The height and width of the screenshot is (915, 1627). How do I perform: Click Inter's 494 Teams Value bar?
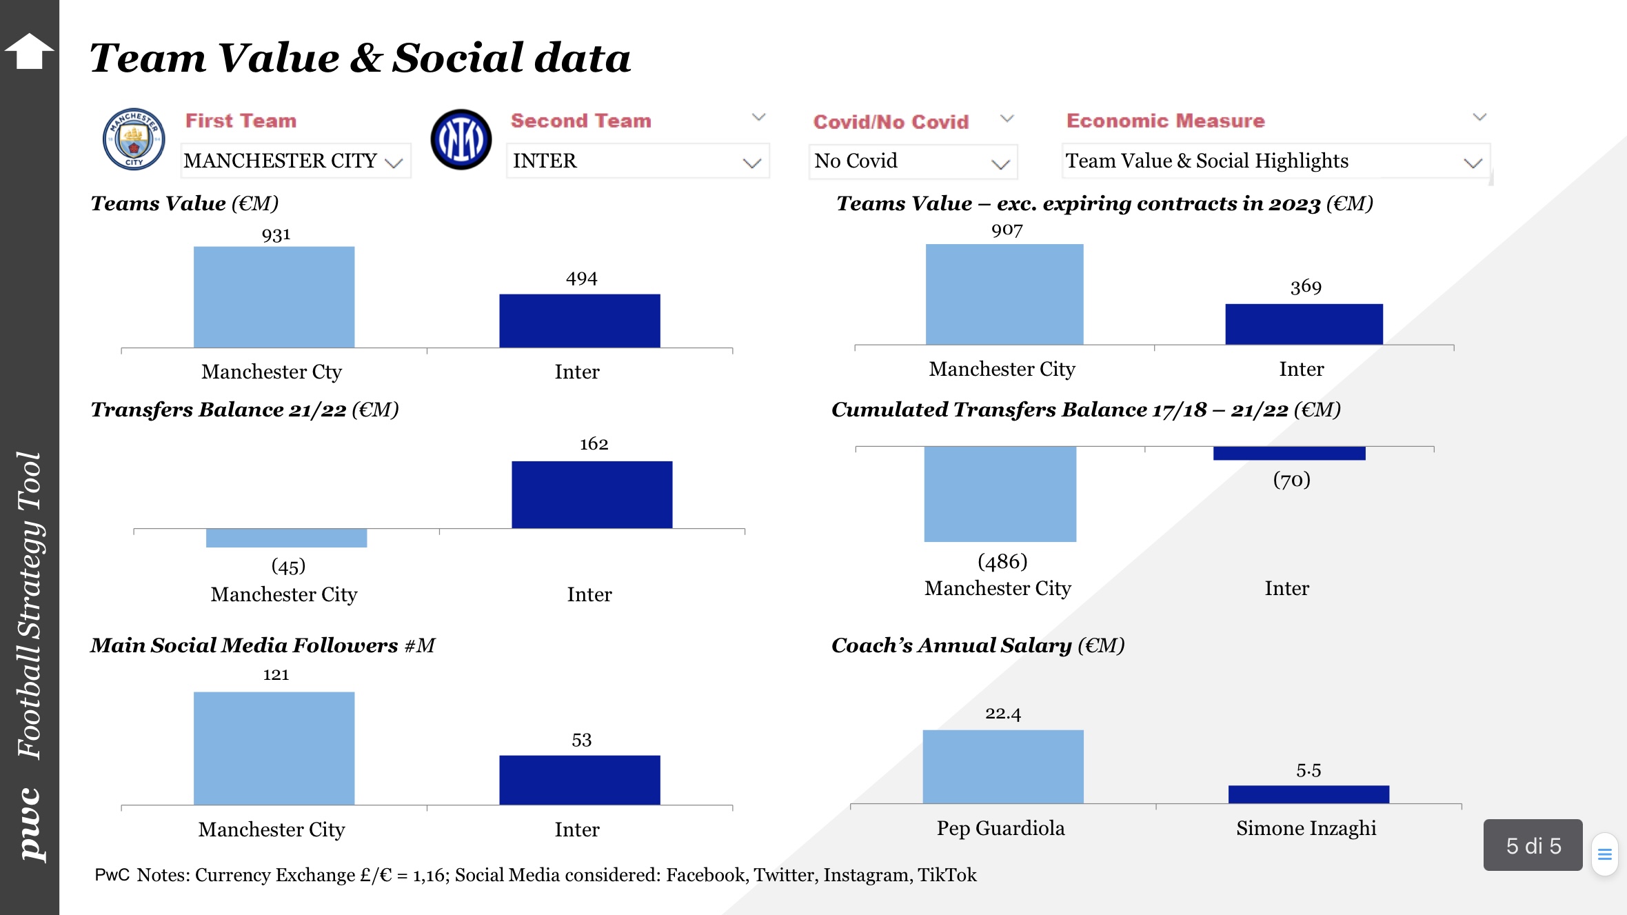579,321
